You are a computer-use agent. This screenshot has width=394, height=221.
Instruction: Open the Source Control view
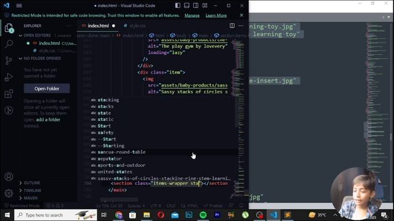pos(9,60)
